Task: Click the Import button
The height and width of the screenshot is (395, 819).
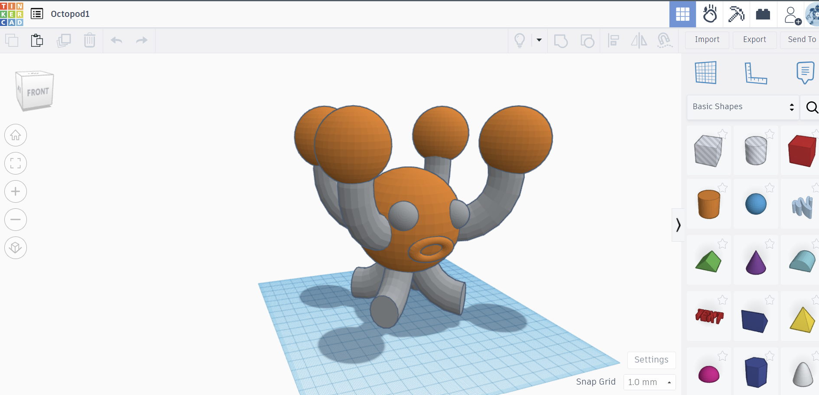Action: click(x=707, y=39)
